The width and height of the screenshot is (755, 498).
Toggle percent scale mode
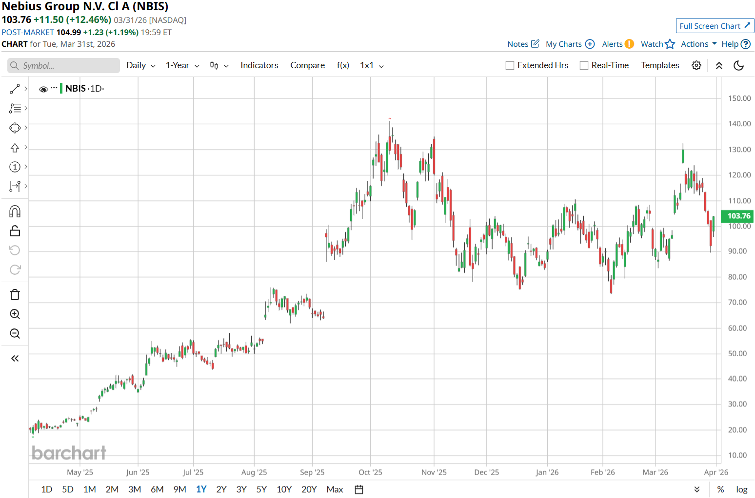(720, 489)
